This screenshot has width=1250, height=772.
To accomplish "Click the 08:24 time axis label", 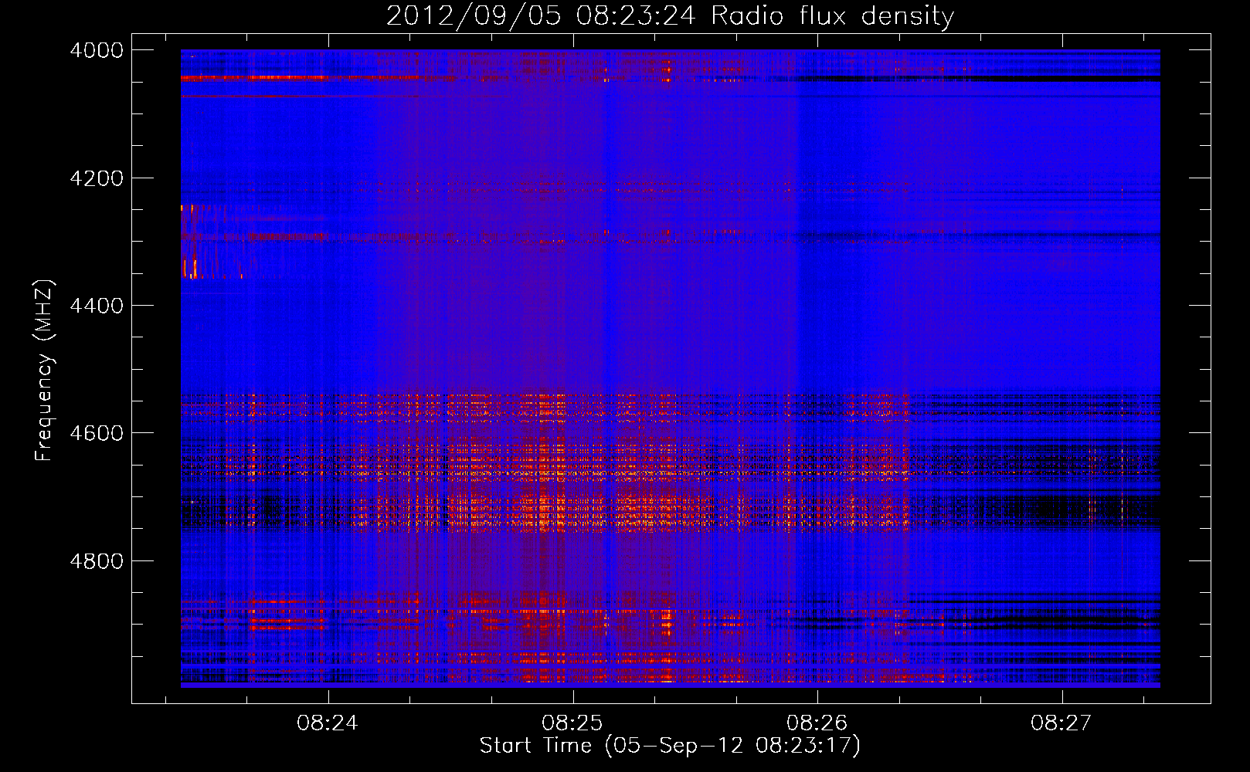I will pos(328,723).
